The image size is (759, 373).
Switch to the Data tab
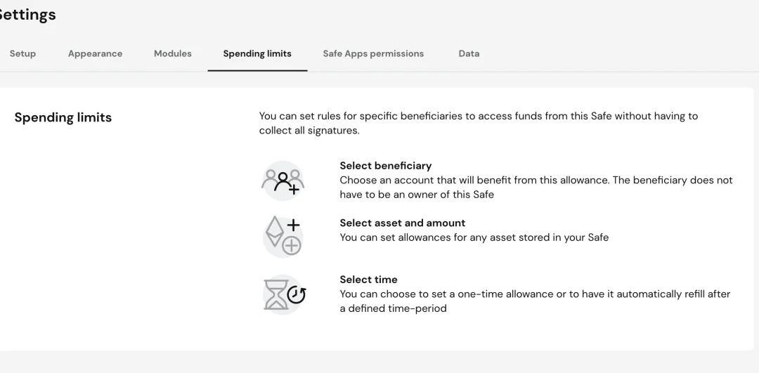coord(469,53)
